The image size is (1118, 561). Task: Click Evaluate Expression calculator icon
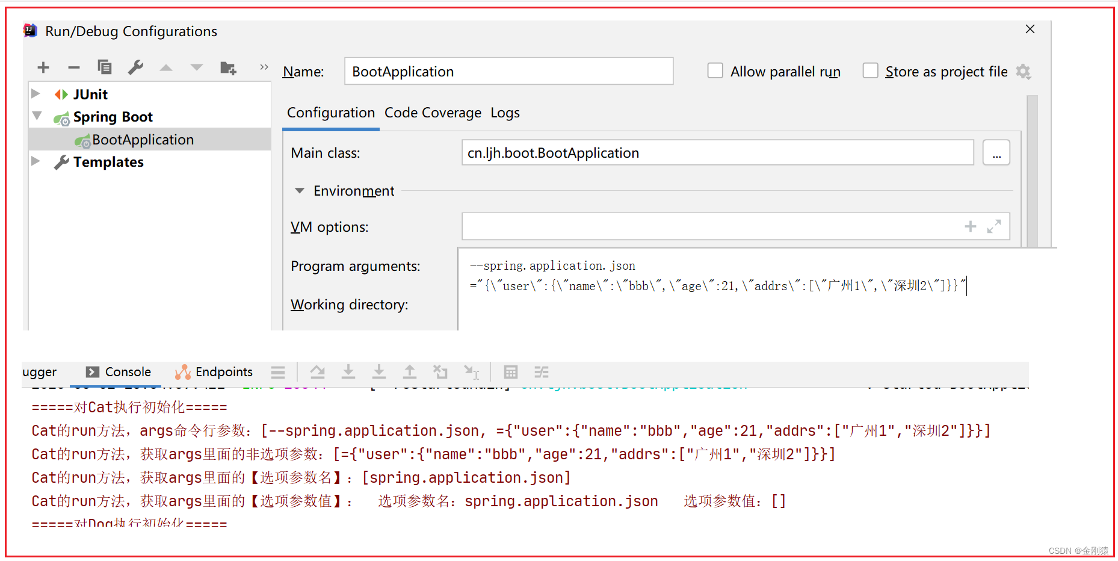[511, 372]
